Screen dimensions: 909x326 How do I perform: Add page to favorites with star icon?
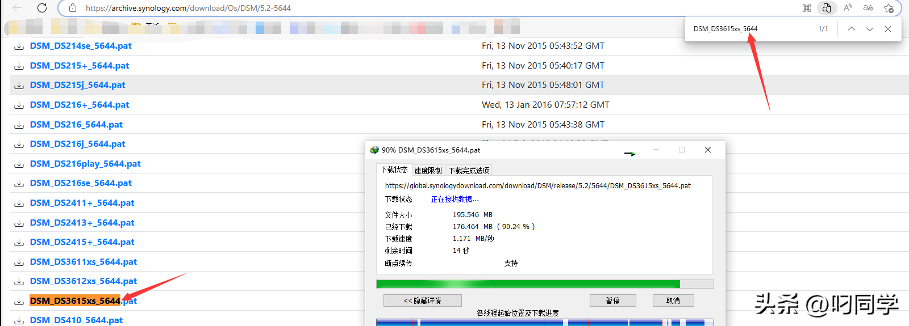pos(889,8)
